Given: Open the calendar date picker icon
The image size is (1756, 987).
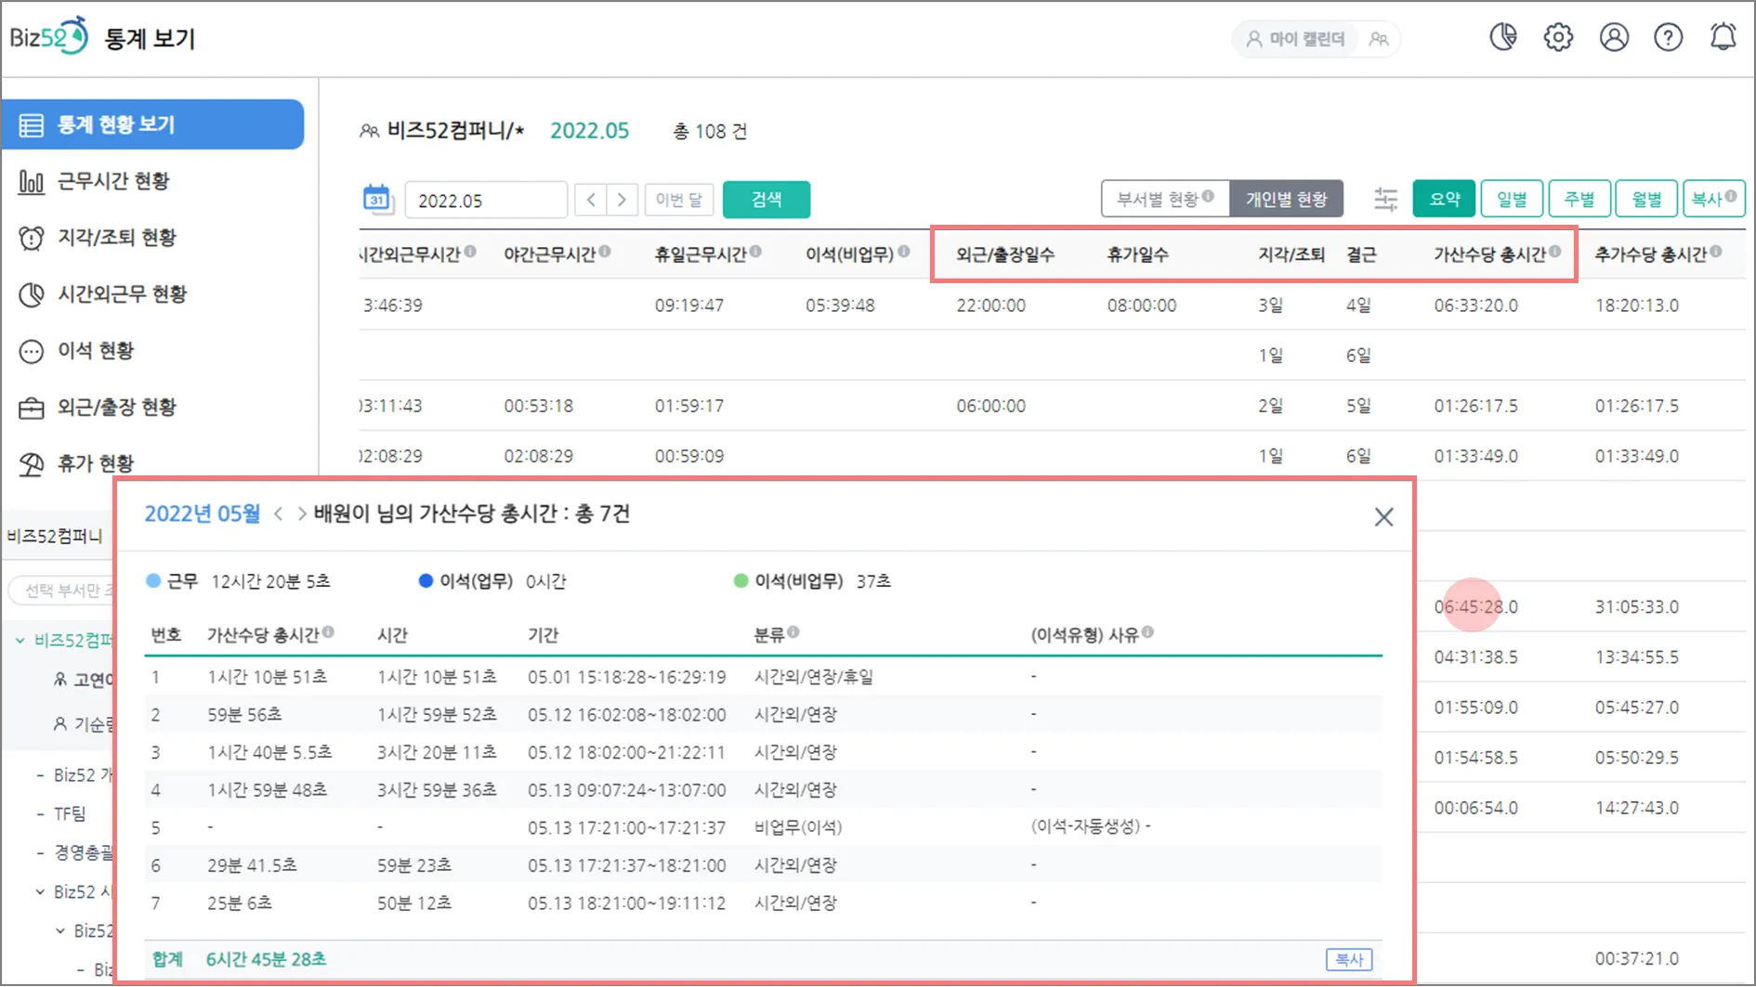Looking at the screenshot, I should pos(377,200).
